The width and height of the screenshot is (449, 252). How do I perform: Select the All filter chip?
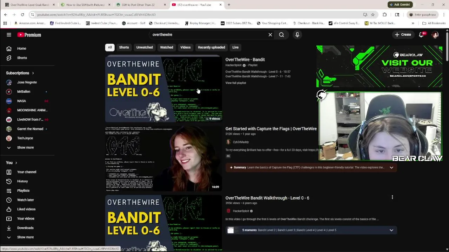click(110, 47)
